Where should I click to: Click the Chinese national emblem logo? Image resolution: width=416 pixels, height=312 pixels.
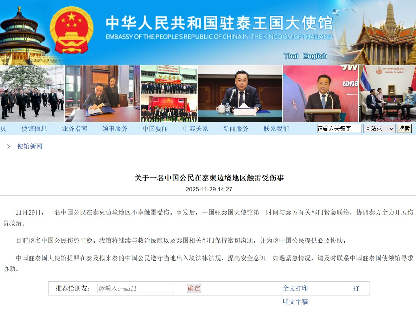[x=72, y=30]
